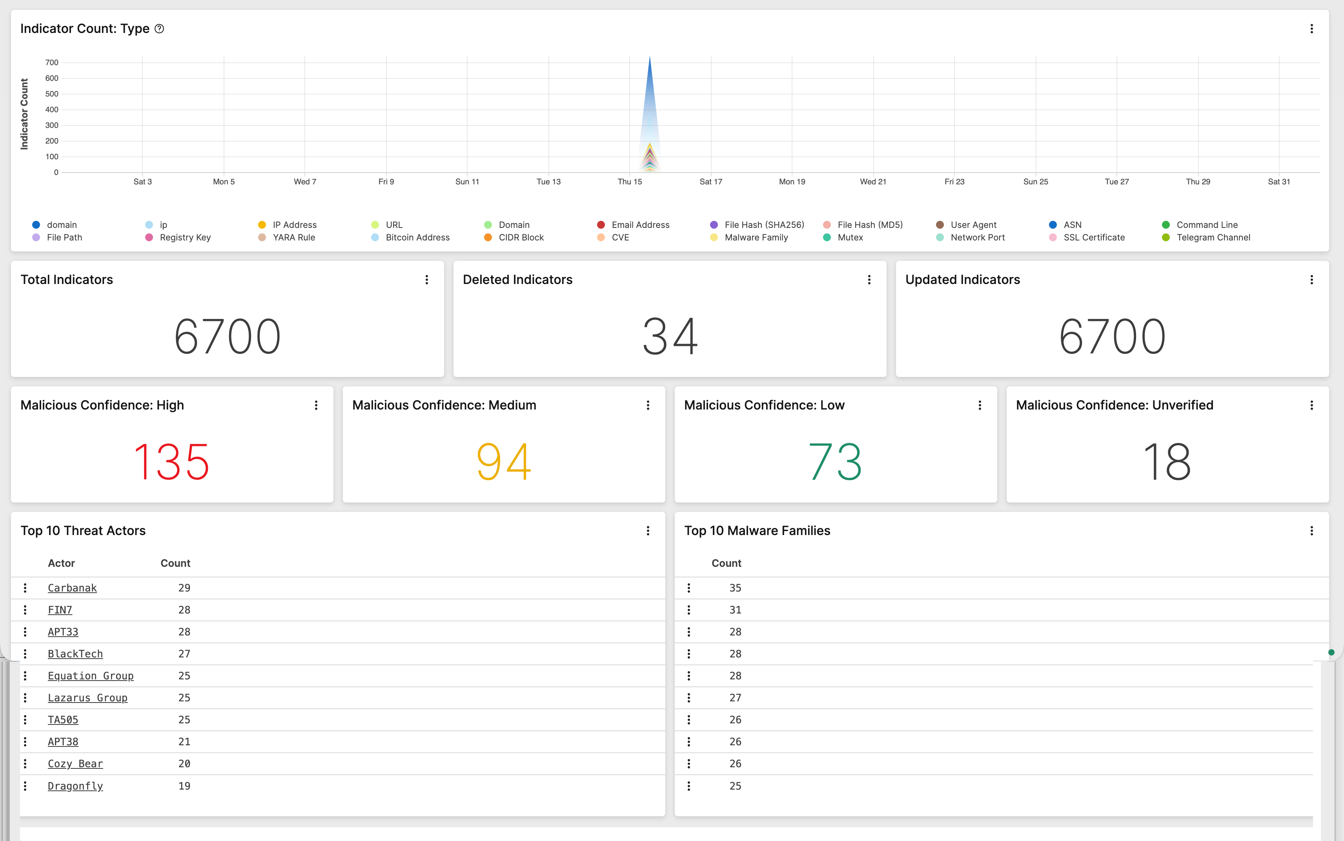Viewport: 1344px width, 841px height.
Task: Open row actions for malware count 27
Action: point(689,698)
